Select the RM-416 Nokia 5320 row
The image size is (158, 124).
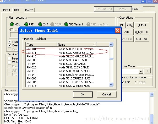pyautogui.click(x=67, y=85)
